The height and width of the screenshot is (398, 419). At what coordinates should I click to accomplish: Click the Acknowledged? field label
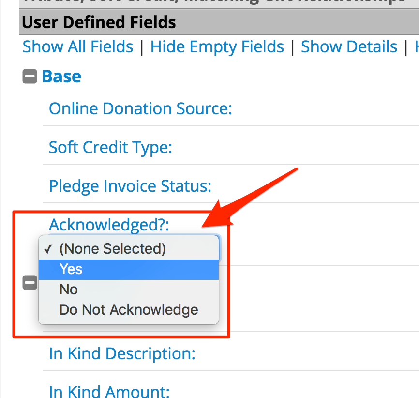(x=109, y=224)
